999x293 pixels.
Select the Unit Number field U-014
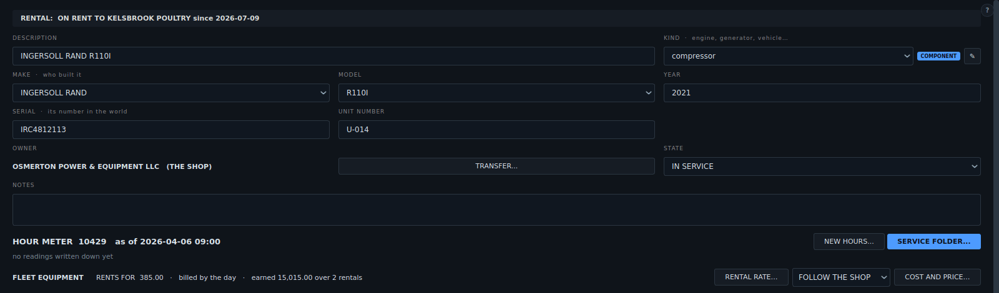tap(496, 130)
